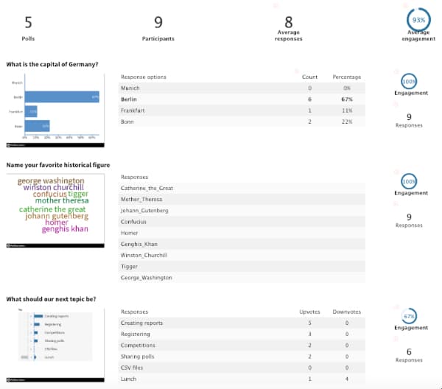Click the 'What should our next topic be?' title

51,299
